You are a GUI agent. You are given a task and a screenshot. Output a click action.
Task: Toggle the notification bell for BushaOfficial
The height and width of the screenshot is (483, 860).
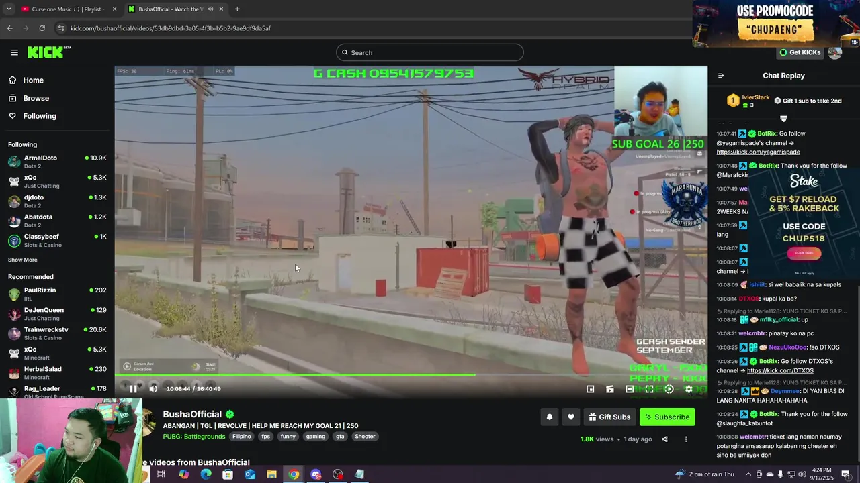click(550, 417)
